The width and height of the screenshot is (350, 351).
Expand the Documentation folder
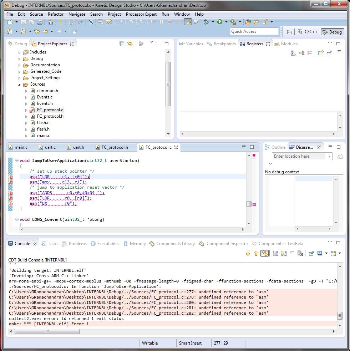tap(20, 65)
